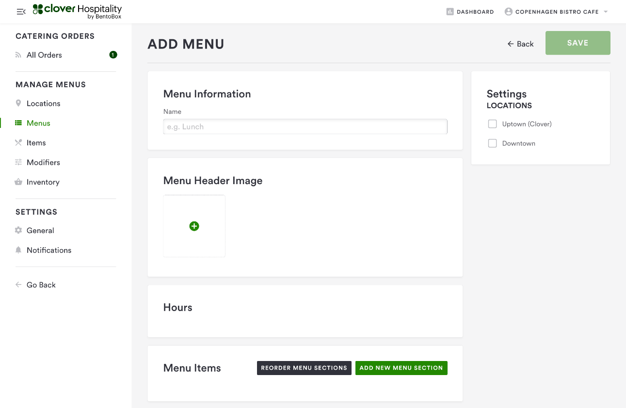Open All Orders in sidebar
Viewport: 626px width, 408px height.
pos(44,55)
